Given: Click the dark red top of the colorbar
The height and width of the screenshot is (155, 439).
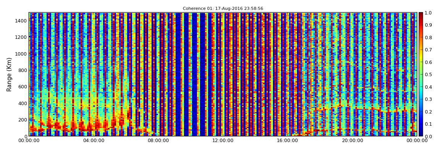Looking at the screenshot, I should coord(421,14).
